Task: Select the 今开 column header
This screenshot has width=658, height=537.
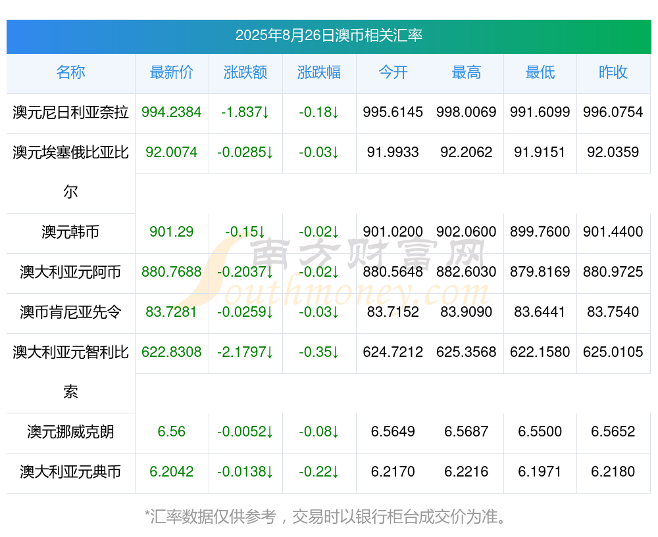Action: 393,72
